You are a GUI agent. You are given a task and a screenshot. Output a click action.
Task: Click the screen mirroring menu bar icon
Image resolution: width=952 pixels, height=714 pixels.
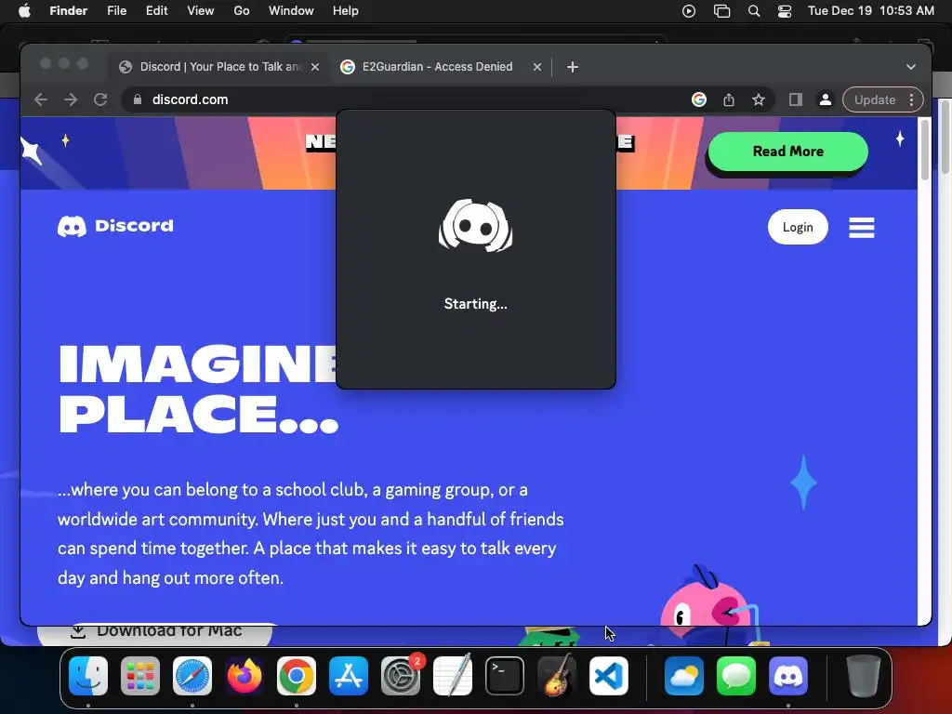tap(721, 11)
